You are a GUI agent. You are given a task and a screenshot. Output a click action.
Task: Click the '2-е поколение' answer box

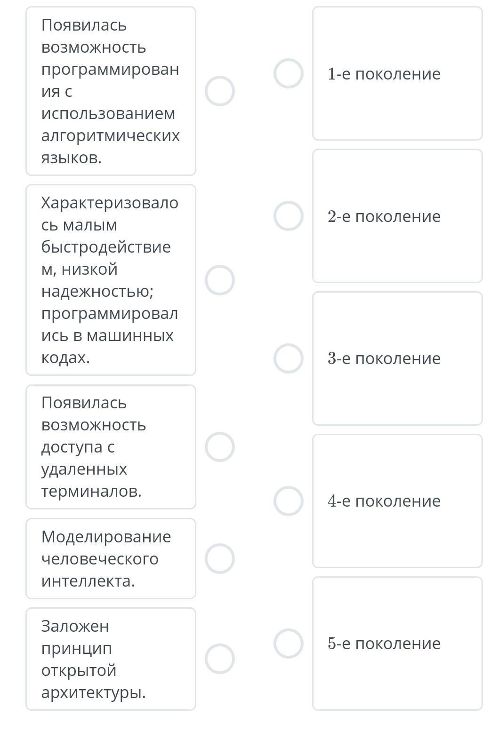(x=397, y=216)
